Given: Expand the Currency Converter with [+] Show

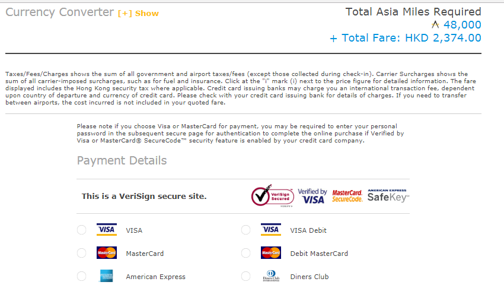Looking at the screenshot, I should tap(138, 13).
